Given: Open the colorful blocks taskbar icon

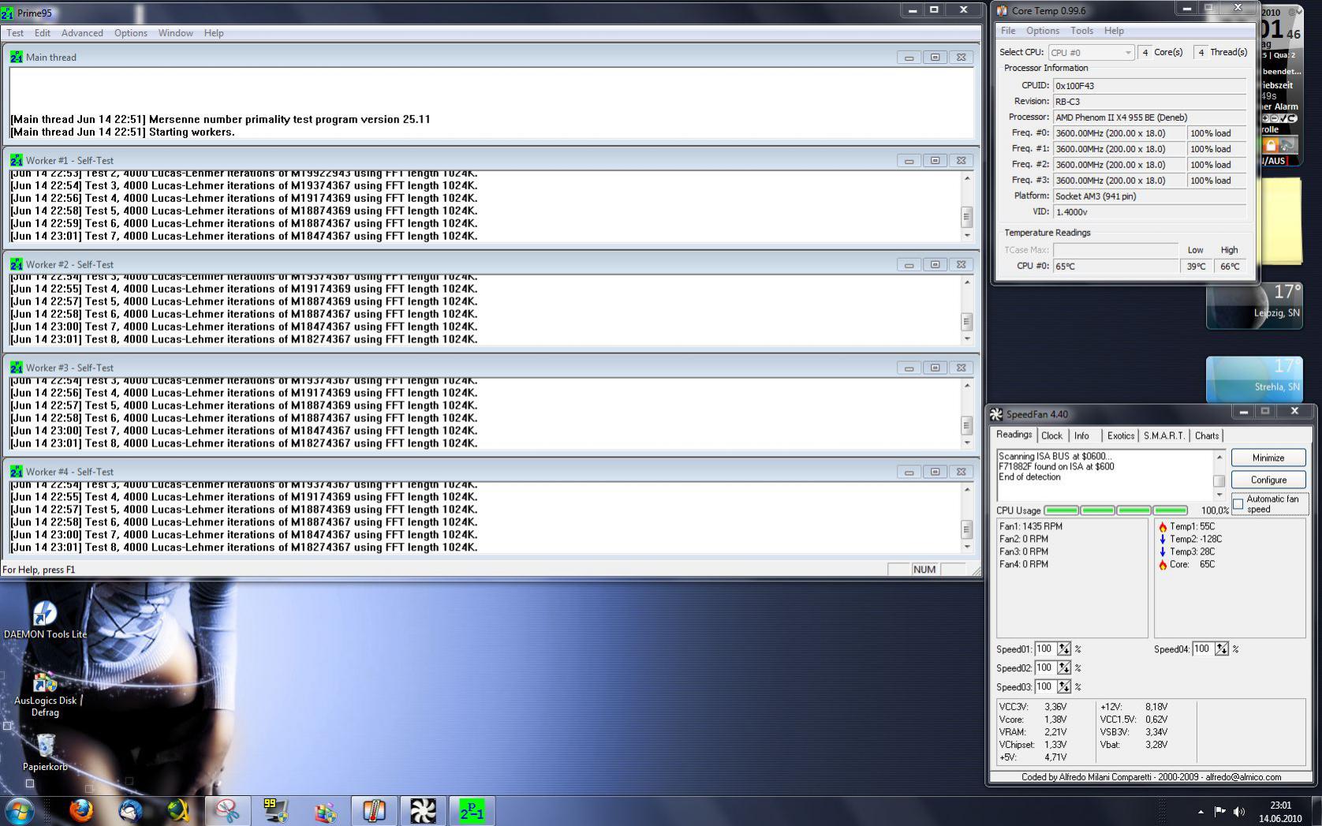Looking at the screenshot, I should (325, 810).
